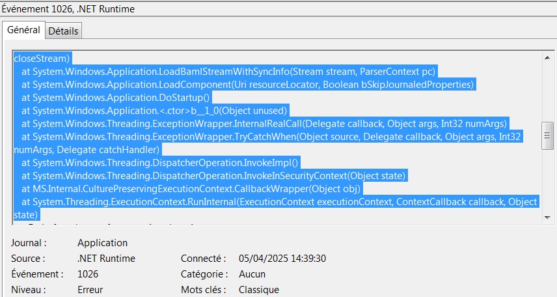This screenshot has height=297, width=557.
Task: Click the DispatcherOperation.InvokeImpl() line
Action: [160, 163]
